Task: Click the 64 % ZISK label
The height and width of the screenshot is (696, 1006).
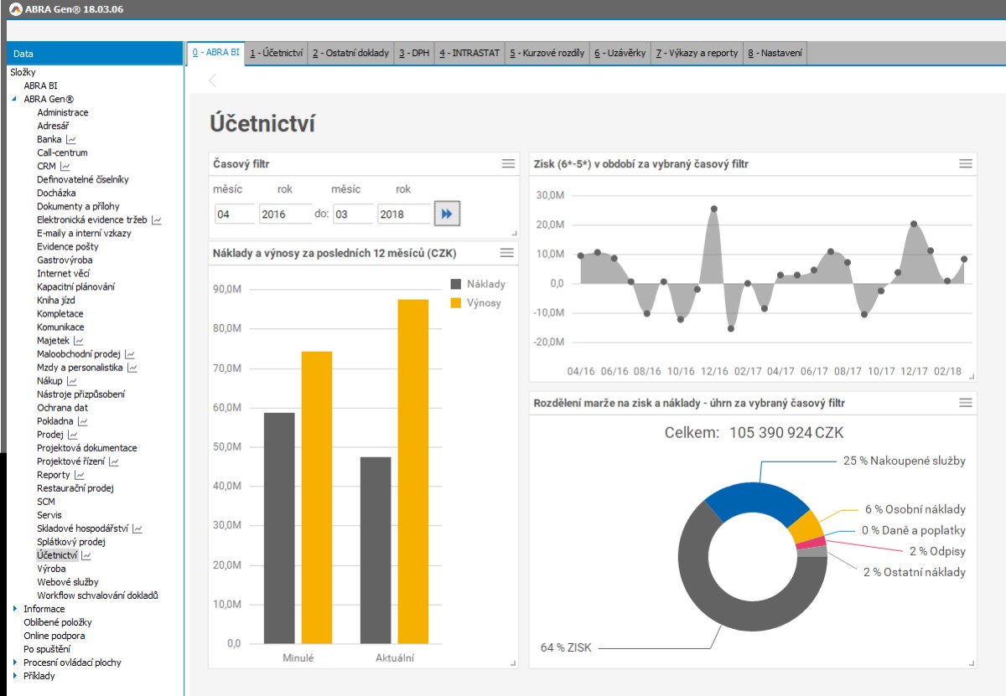Action: 566,647
